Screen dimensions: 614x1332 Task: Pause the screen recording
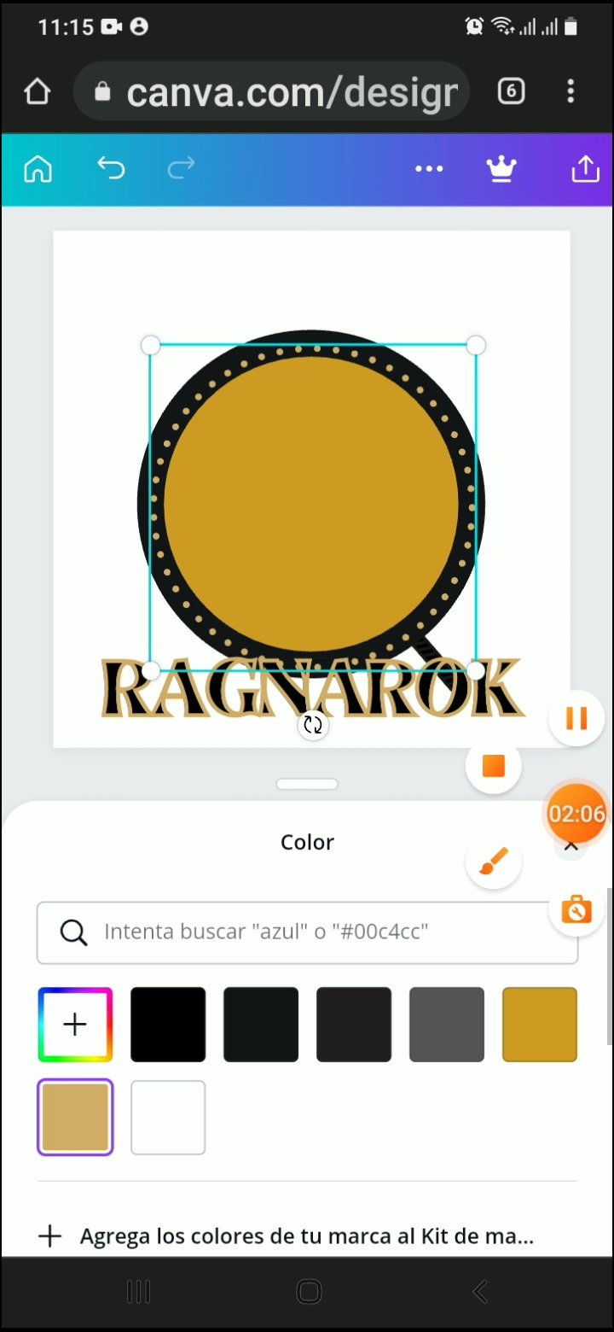[576, 718]
